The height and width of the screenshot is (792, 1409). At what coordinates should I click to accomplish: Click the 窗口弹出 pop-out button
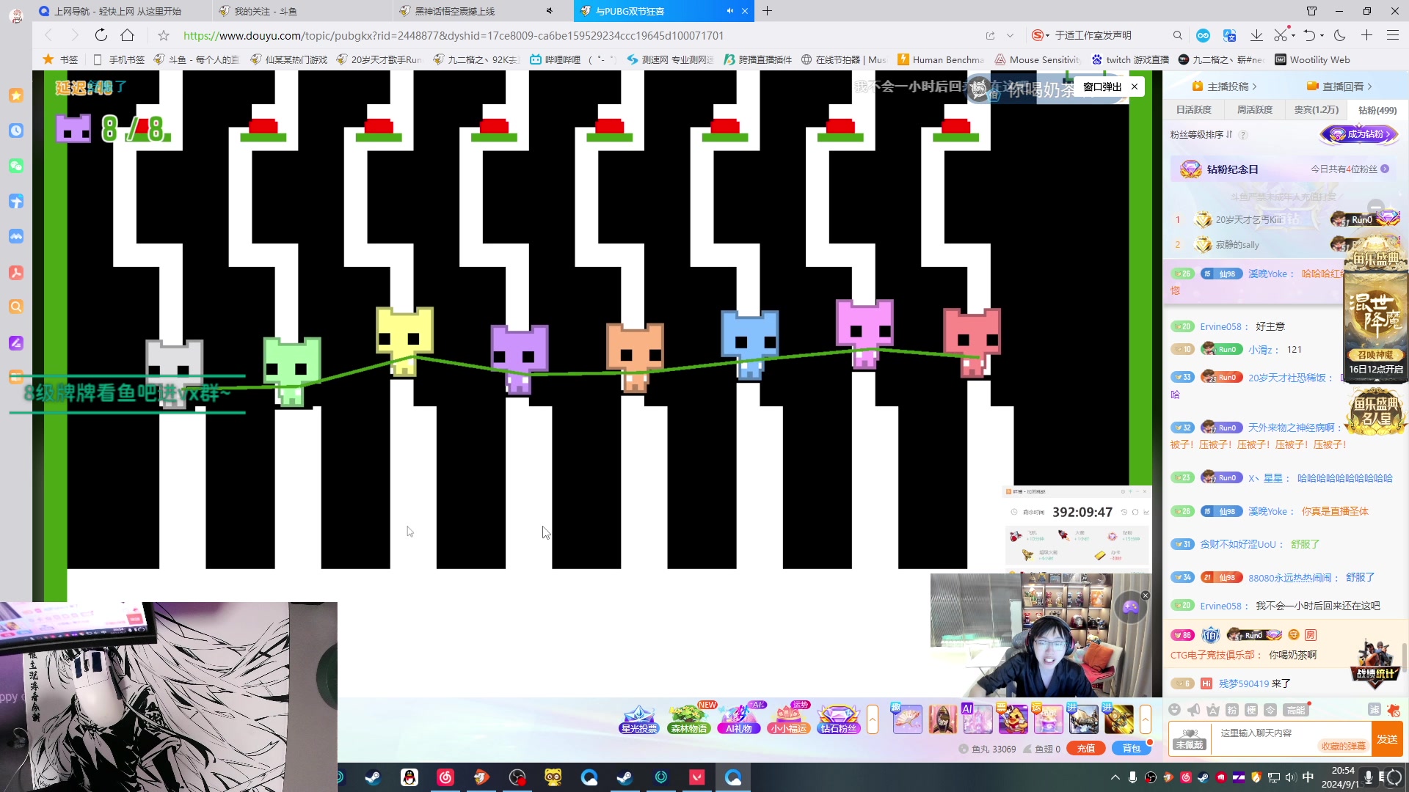[x=1102, y=87]
